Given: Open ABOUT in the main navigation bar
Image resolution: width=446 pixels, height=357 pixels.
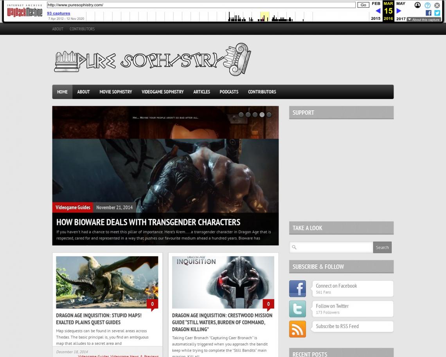Looking at the screenshot, I should coord(83,92).
